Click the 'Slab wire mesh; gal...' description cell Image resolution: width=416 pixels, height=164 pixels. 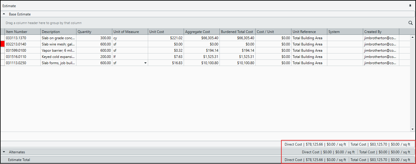pyautogui.click(x=58, y=44)
